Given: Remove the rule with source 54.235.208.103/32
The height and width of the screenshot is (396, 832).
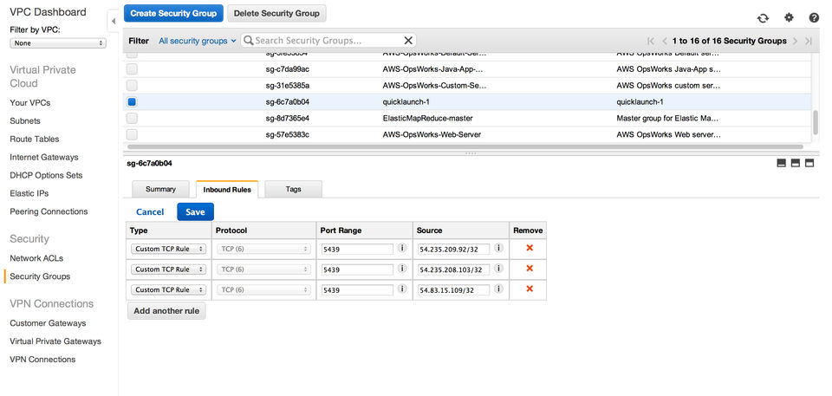Looking at the screenshot, I should 529,268.
